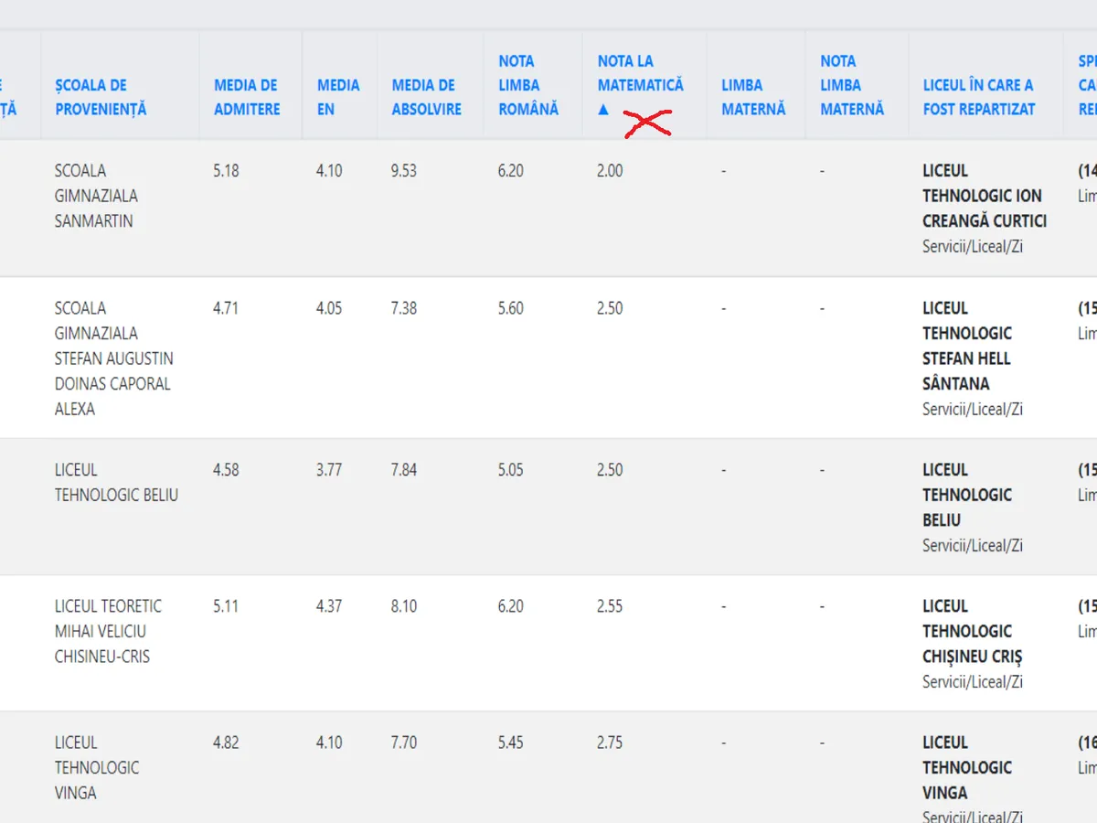Screen dimensions: 1097x823
Task: Select Liceul Tehnologic Ion Creangă Curtici entry
Action: (984, 196)
